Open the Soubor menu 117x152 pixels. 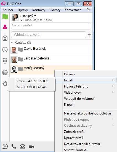tap(8, 10)
